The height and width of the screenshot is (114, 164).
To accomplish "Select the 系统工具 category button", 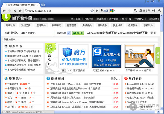I will click(26, 25).
